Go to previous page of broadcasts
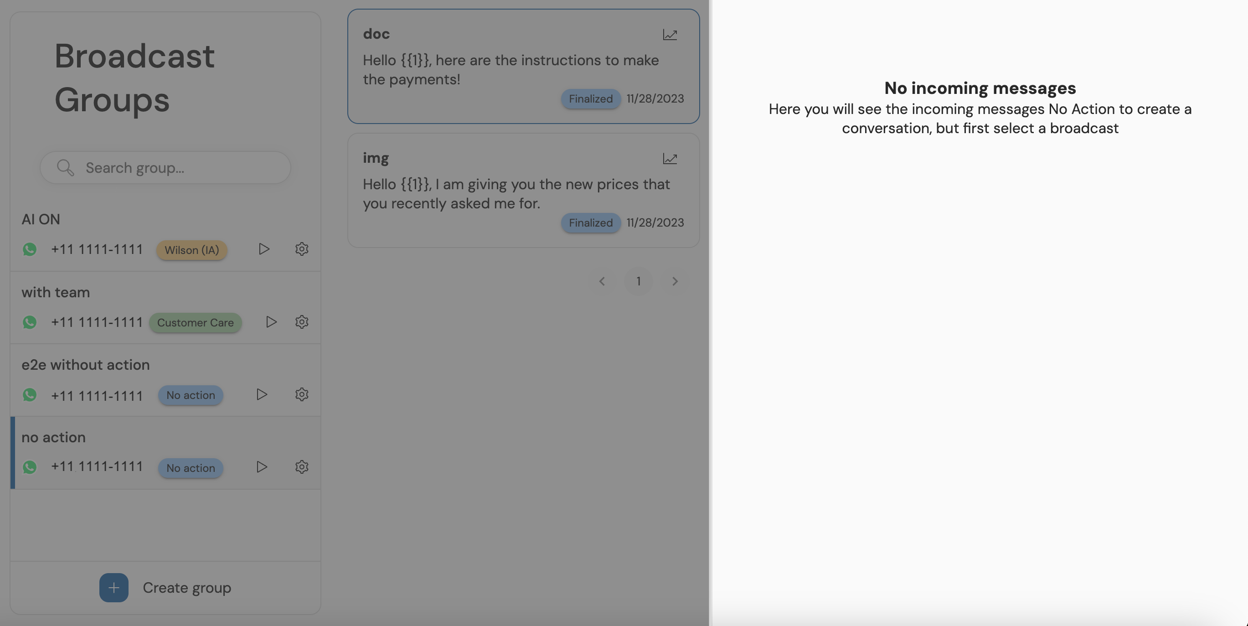This screenshot has width=1248, height=626. [602, 281]
